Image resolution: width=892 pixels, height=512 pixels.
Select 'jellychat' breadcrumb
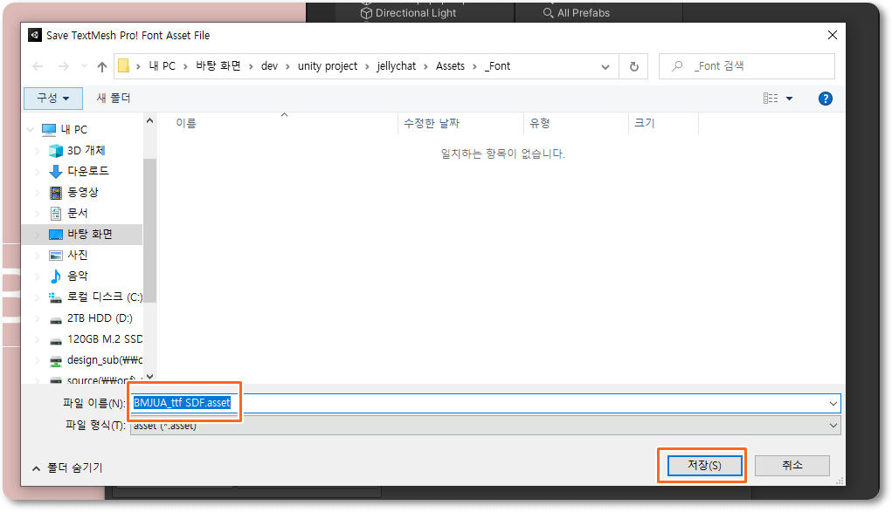point(396,66)
